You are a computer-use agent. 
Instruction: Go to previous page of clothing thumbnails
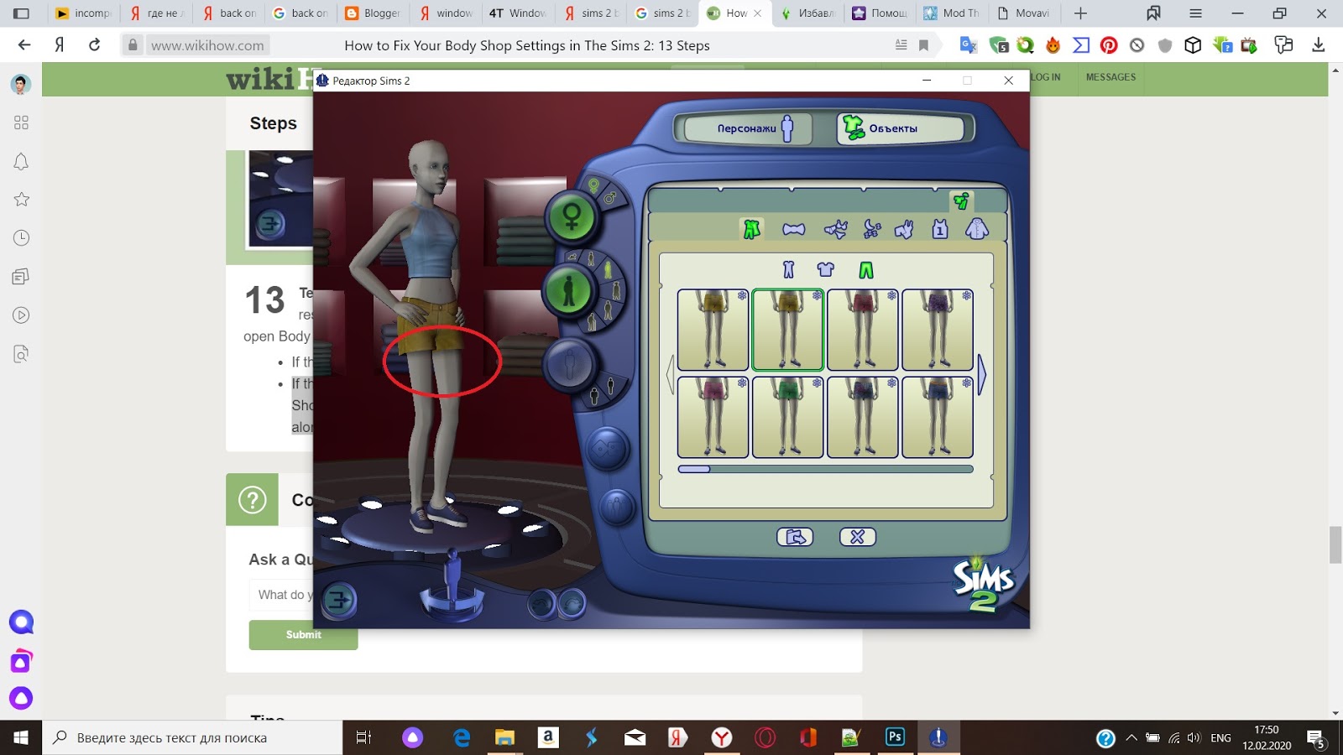670,373
